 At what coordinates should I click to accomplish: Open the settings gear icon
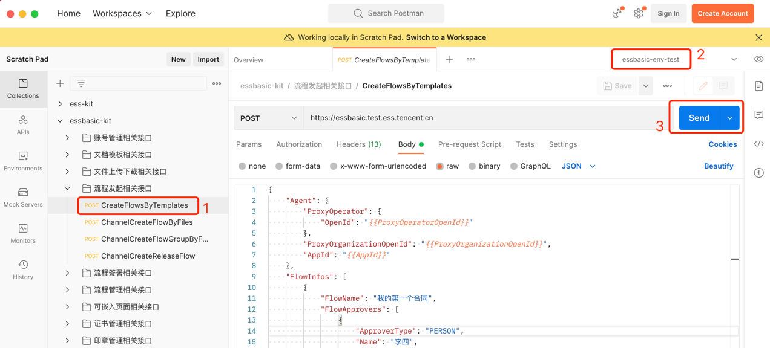point(639,13)
